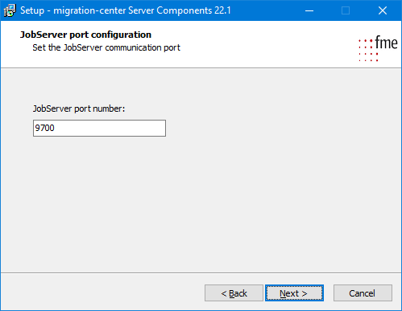Cancel the Server Components installation
402x311 pixels.
coord(363,293)
